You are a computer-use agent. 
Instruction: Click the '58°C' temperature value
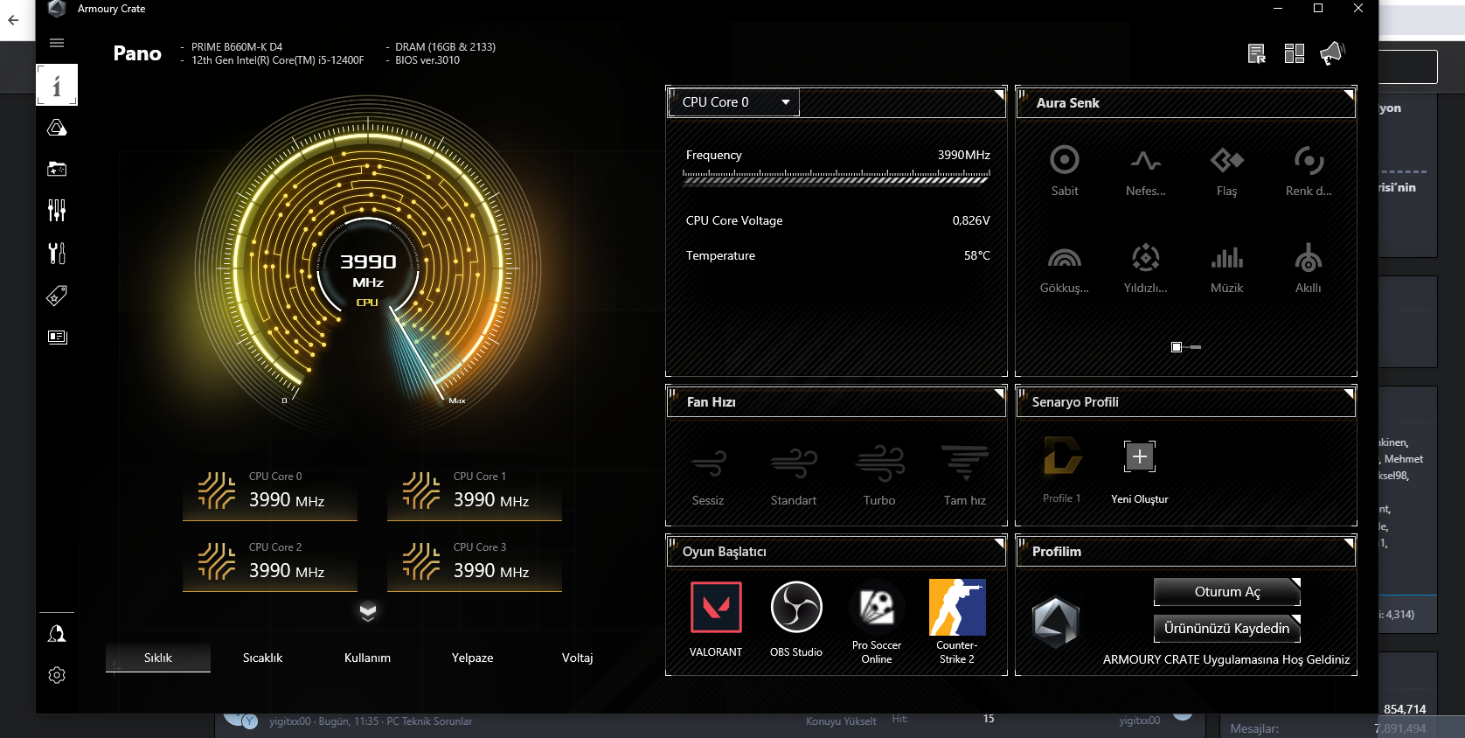click(x=977, y=255)
